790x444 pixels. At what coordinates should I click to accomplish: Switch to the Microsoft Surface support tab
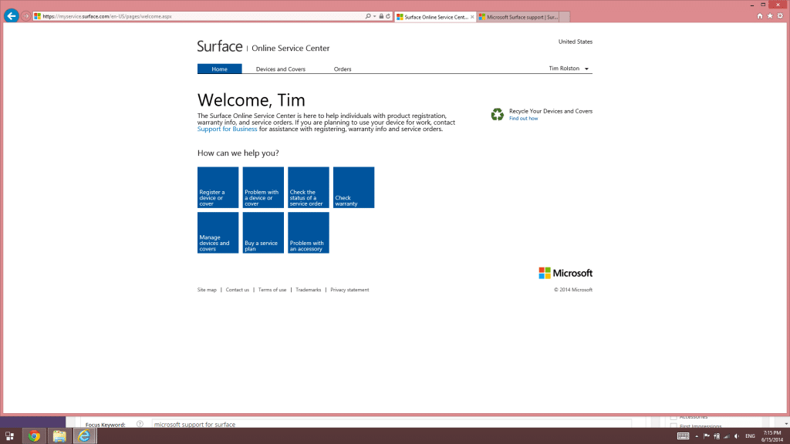tap(518, 17)
